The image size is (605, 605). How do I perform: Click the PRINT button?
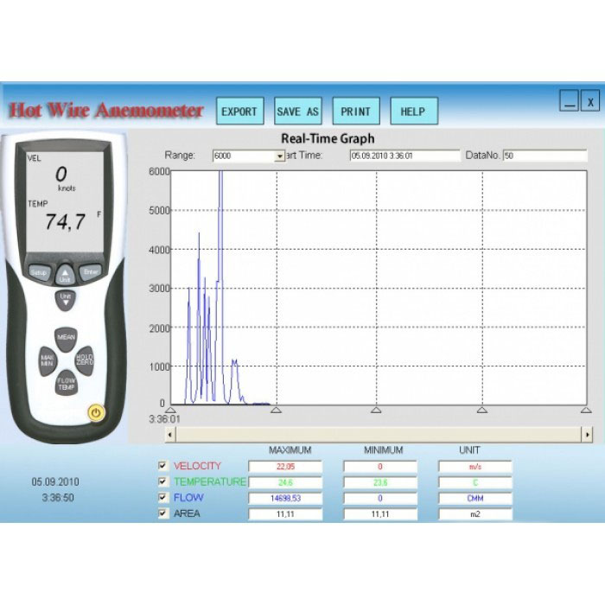(x=355, y=111)
